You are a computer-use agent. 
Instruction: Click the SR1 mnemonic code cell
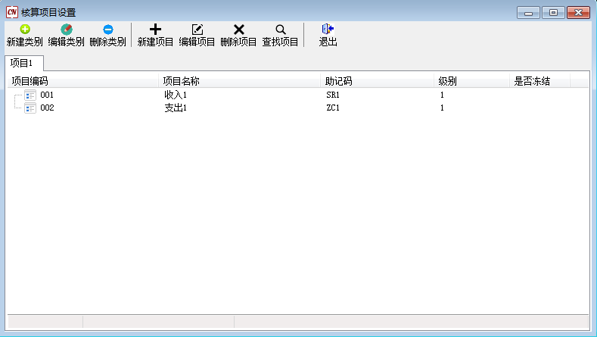tap(333, 95)
